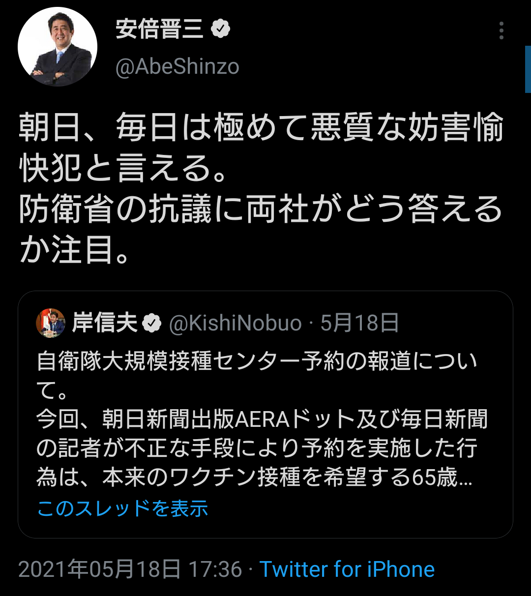Tap the text か注目。 in main tweet
This screenshot has width=531, height=596.
click(75, 250)
